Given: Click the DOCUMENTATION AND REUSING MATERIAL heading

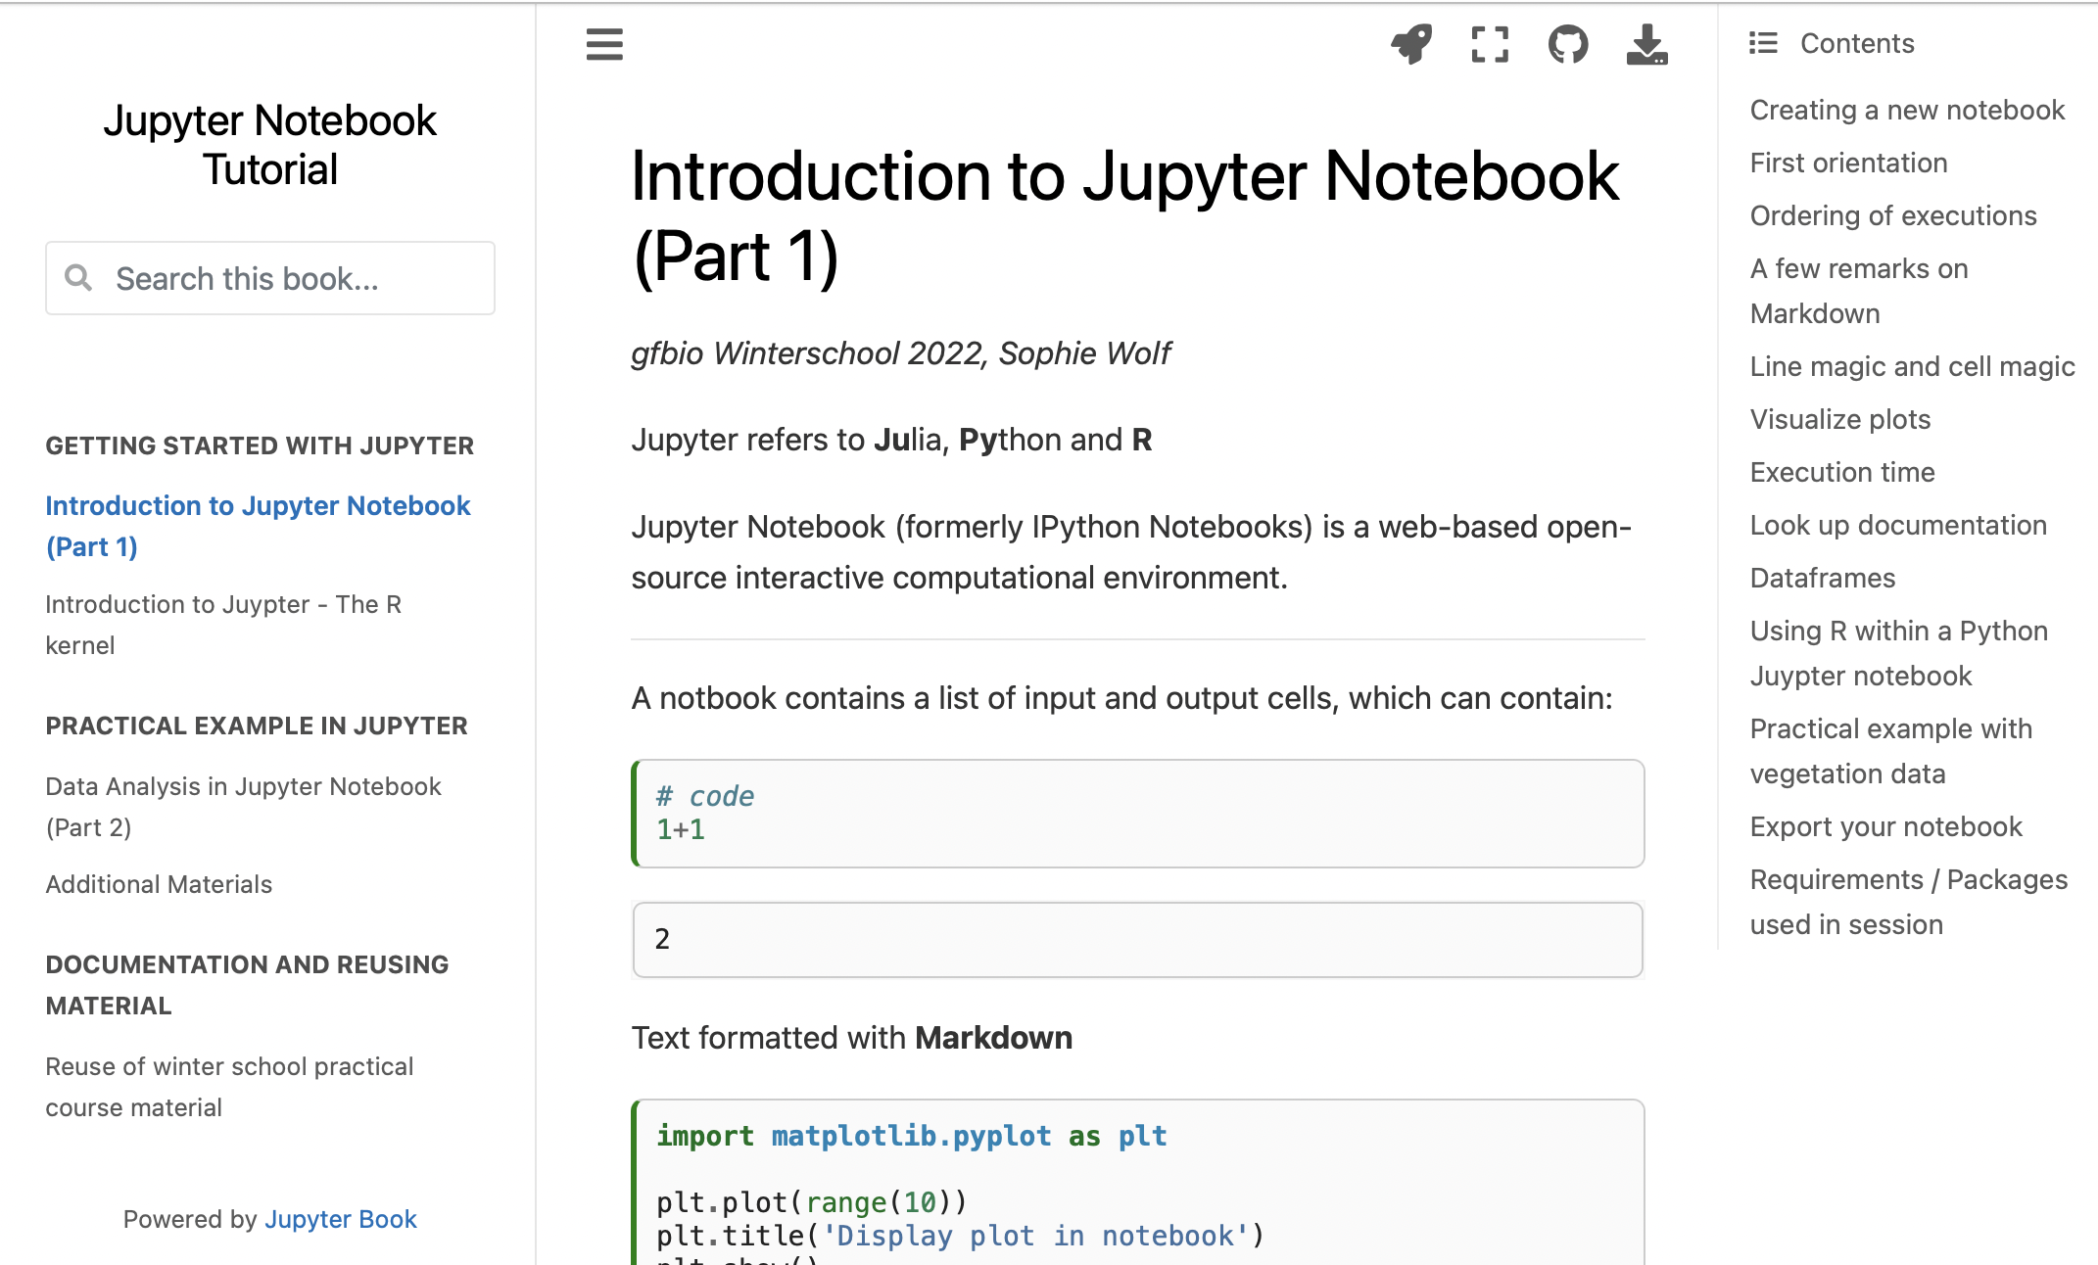Looking at the screenshot, I should pyautogui.click(x=247, y=985).
